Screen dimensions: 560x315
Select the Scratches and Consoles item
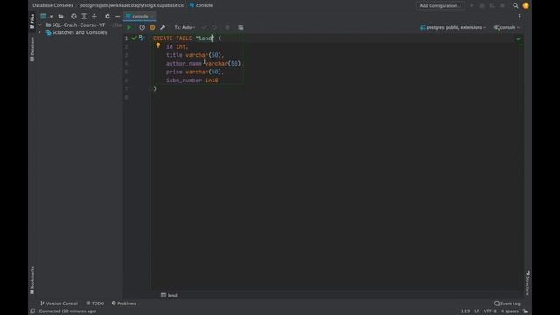[76, 32]
